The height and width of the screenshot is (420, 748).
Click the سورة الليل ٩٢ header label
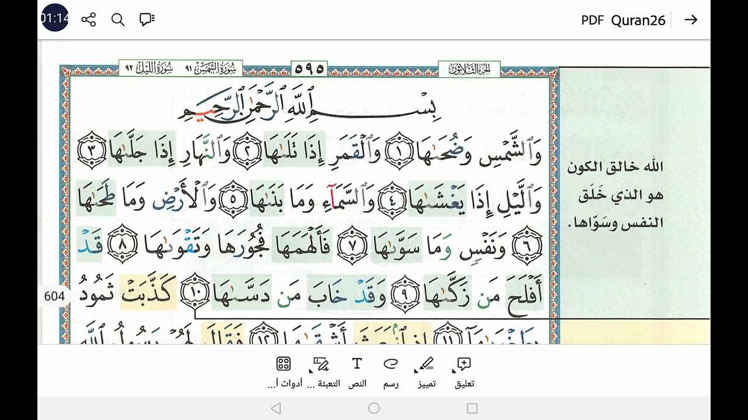(150, 68)
